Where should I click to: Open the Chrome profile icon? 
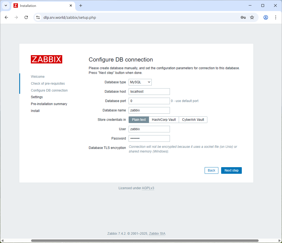(x=266, y=17)
